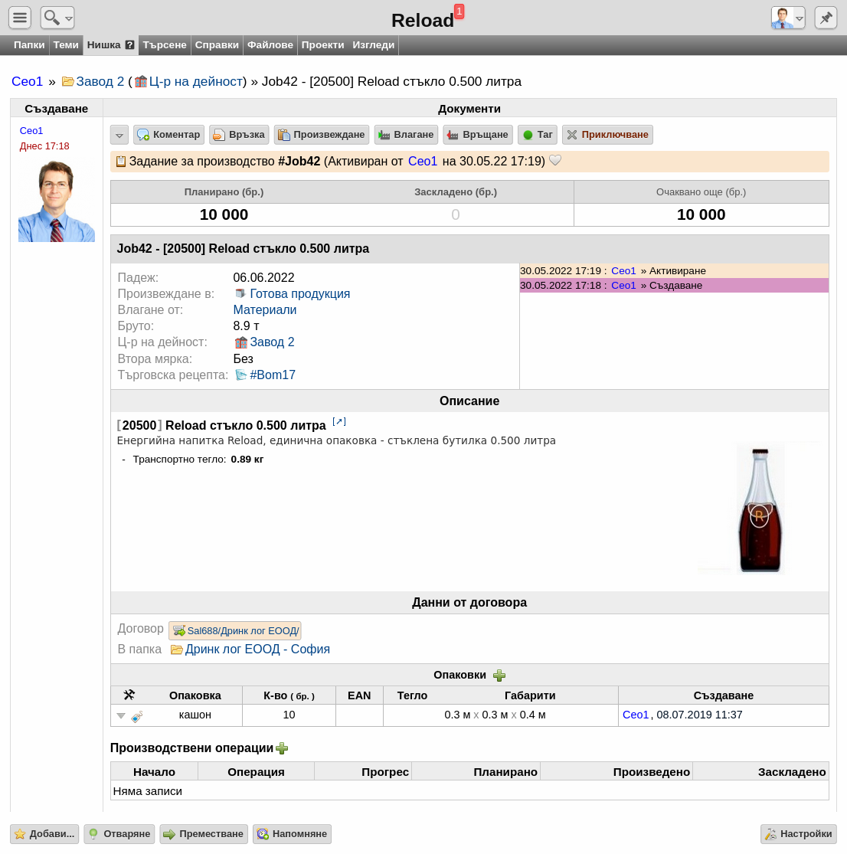Click the Приключване button

(607, 135)
